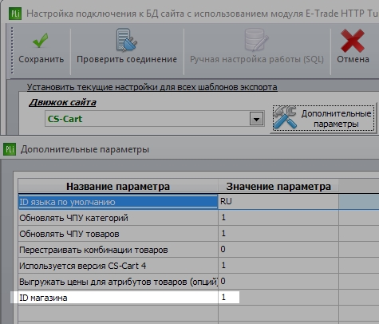Click value of Обновлять ЧПУ товаров
Image resolution: width=379 pixels, height=324 pixels.
click(x=278, y=234)
